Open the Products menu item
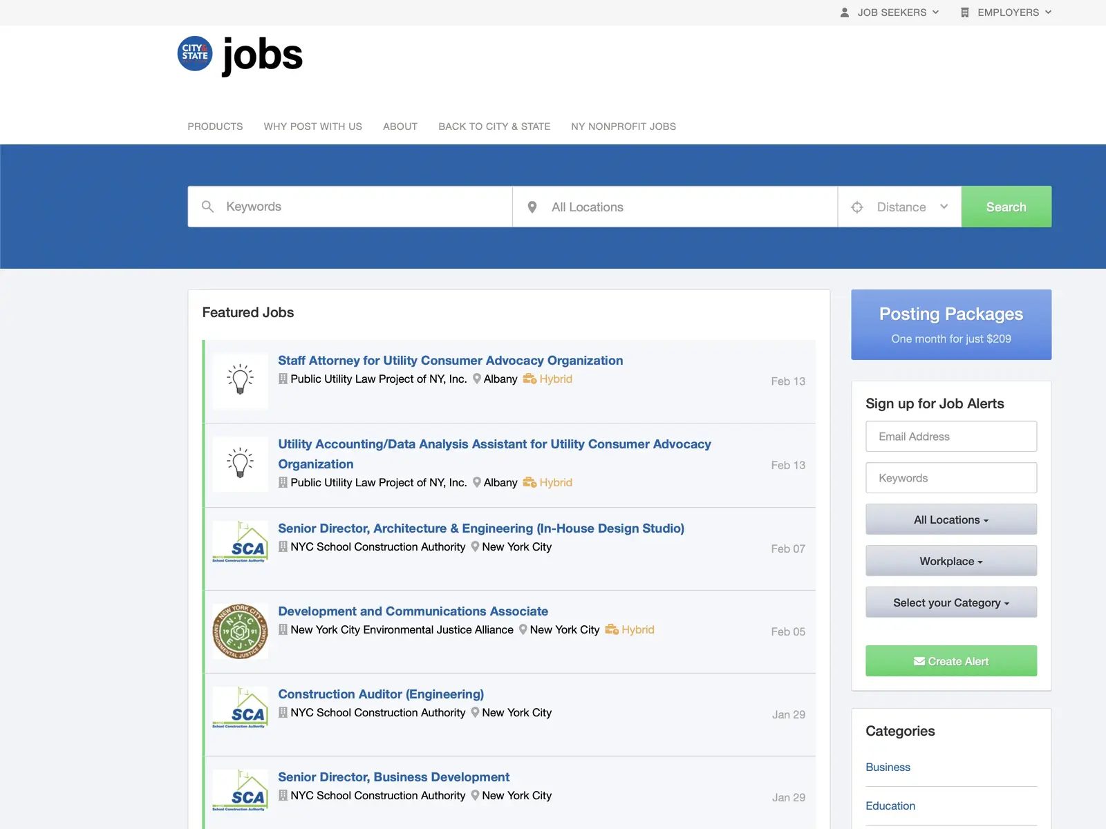Viewport: 1106px width, 829px height. [x=215, y=126]
